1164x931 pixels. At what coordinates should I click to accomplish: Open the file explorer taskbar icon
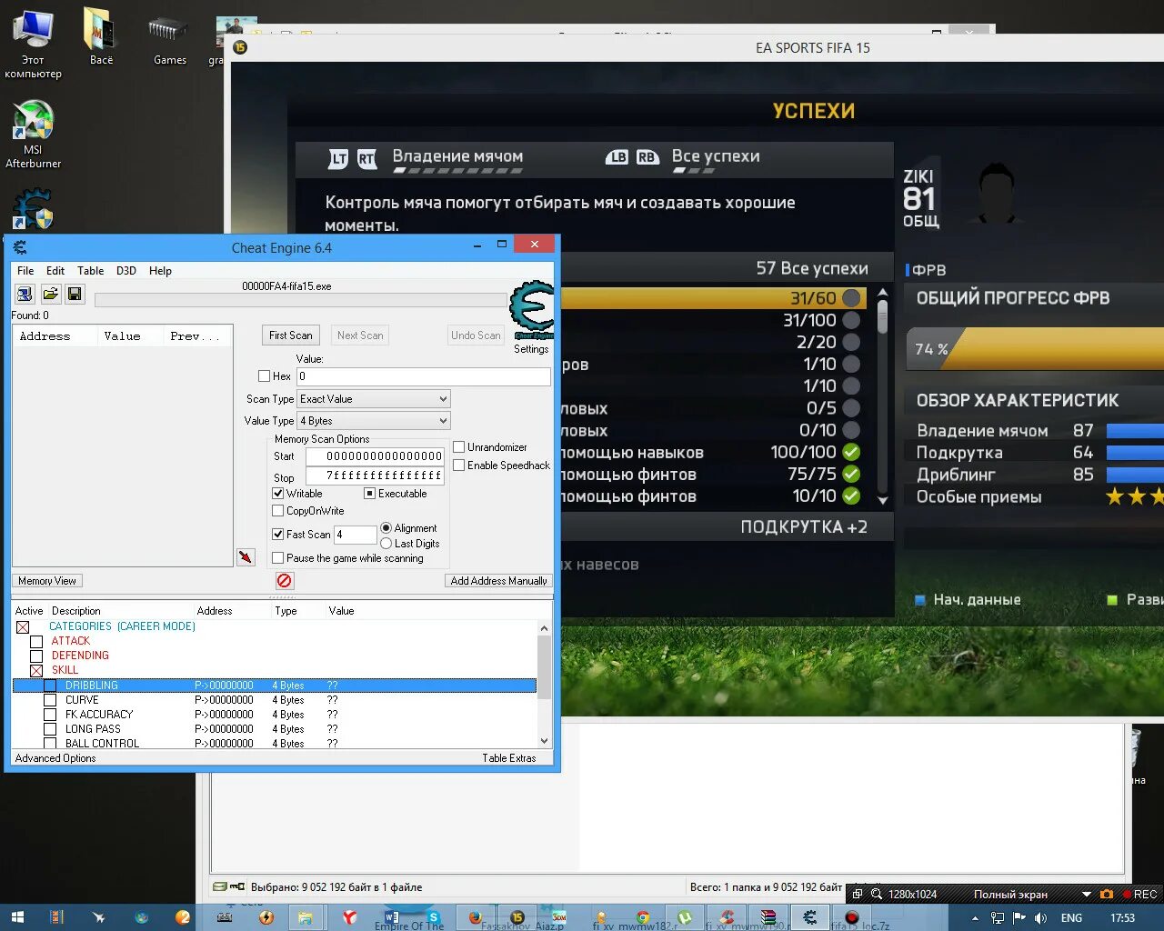tap(307, 917)
